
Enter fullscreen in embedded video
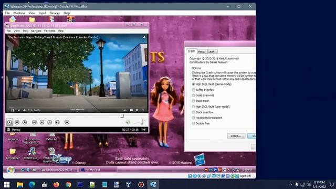click(x=143, y=110)
